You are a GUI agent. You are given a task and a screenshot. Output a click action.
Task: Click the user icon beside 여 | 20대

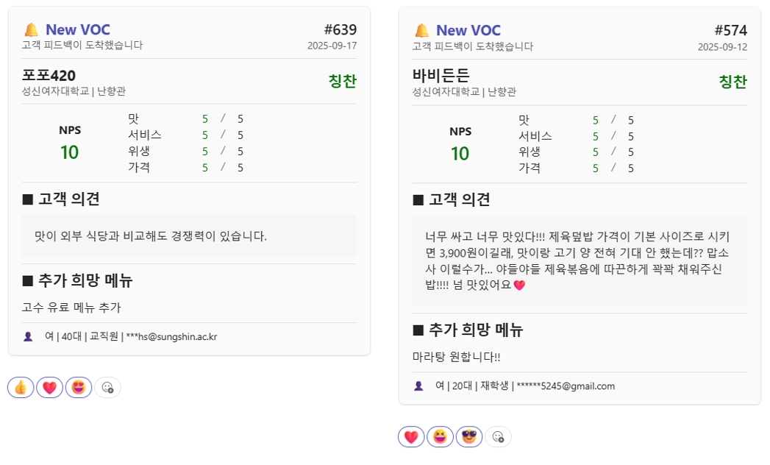(x=418, y=386)
